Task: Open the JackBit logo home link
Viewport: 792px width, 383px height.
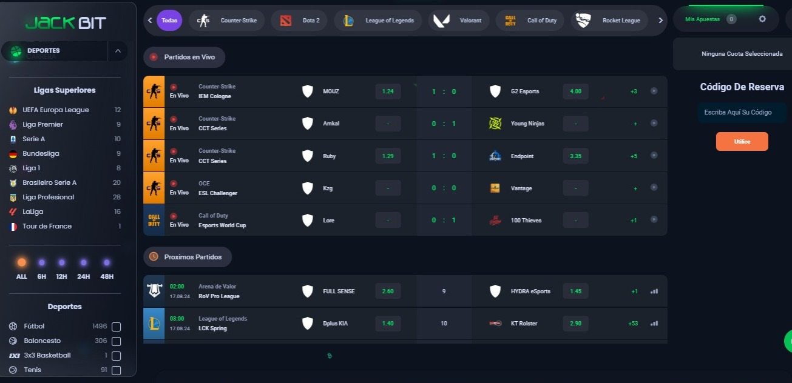Action: click(66, 24)
